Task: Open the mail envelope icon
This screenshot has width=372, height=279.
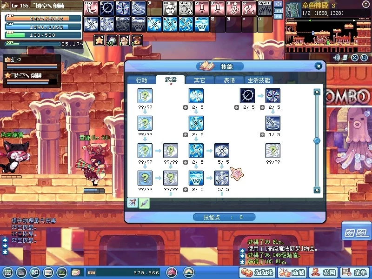Action: pyautogui.click(x=75, y=272)
